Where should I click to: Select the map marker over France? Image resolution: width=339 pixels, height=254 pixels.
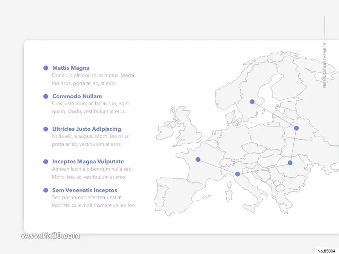198,160
